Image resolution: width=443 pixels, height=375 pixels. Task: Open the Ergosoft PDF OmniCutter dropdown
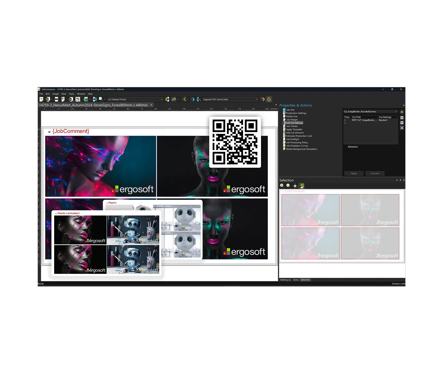[230, 99]
